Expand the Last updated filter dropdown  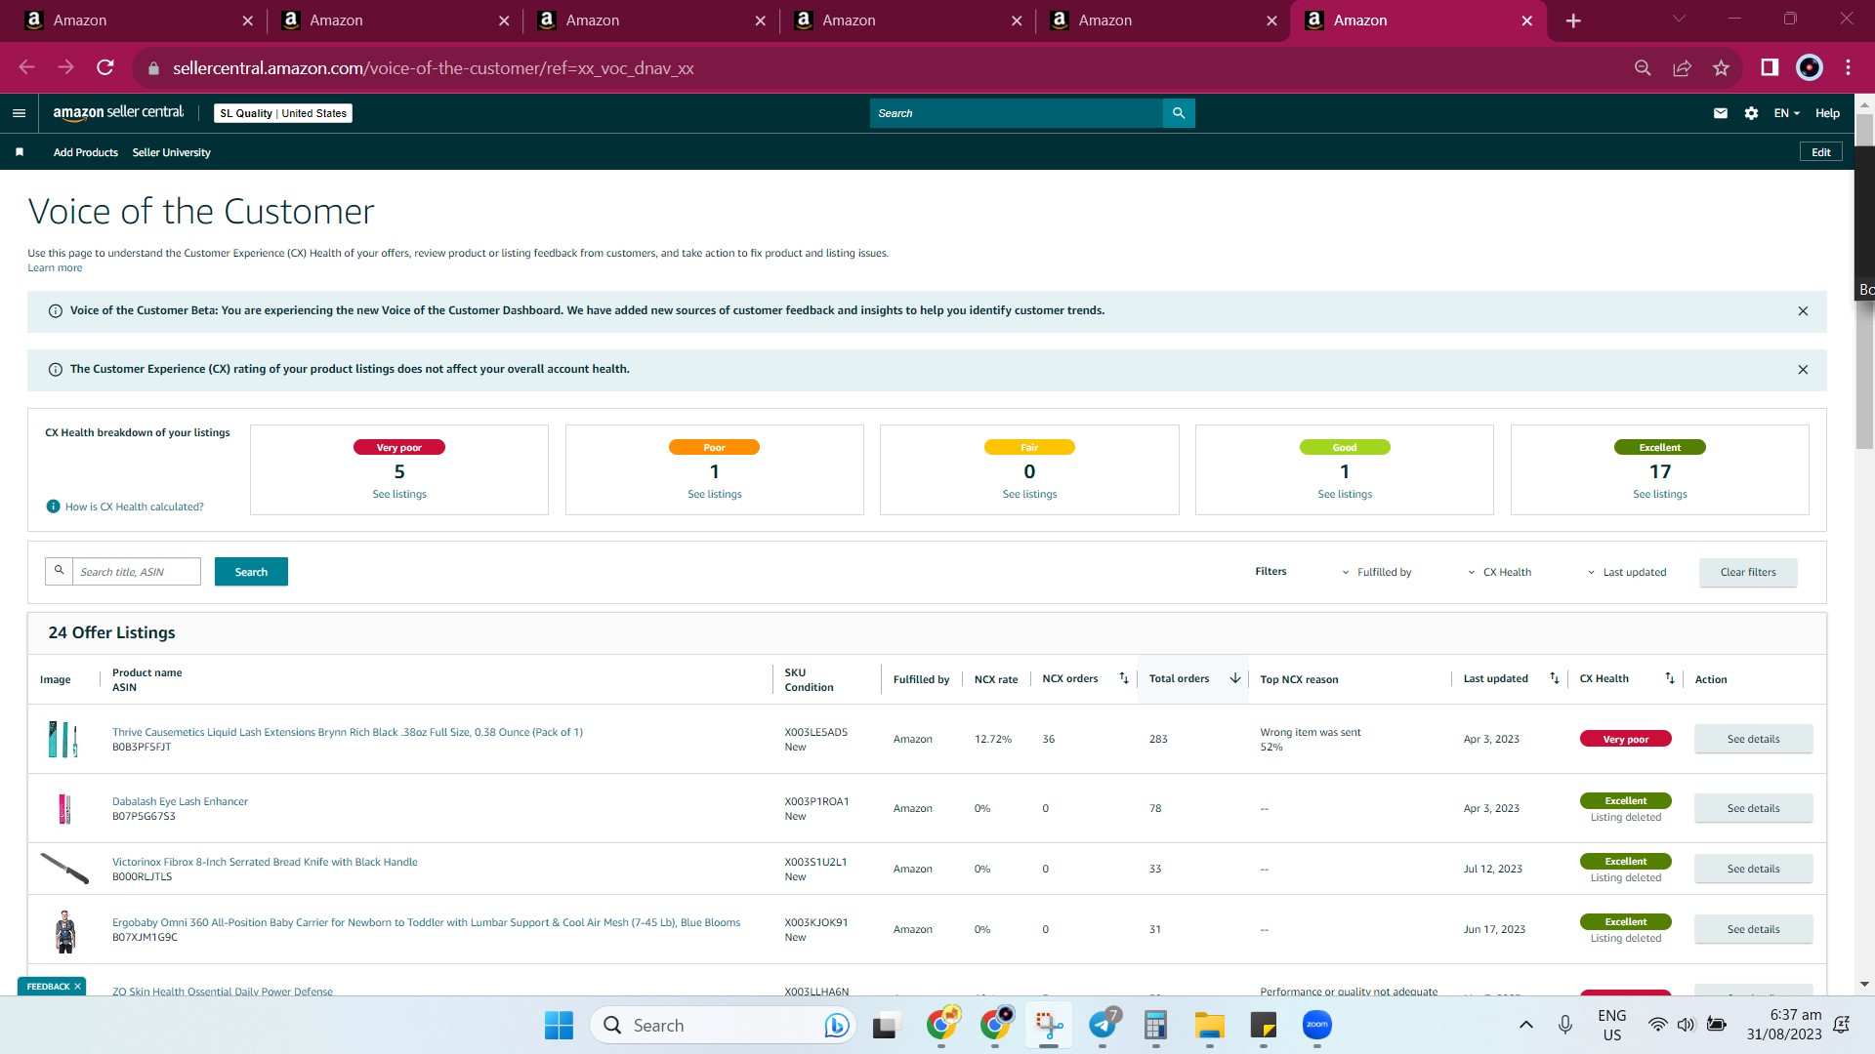point(1627,572)
